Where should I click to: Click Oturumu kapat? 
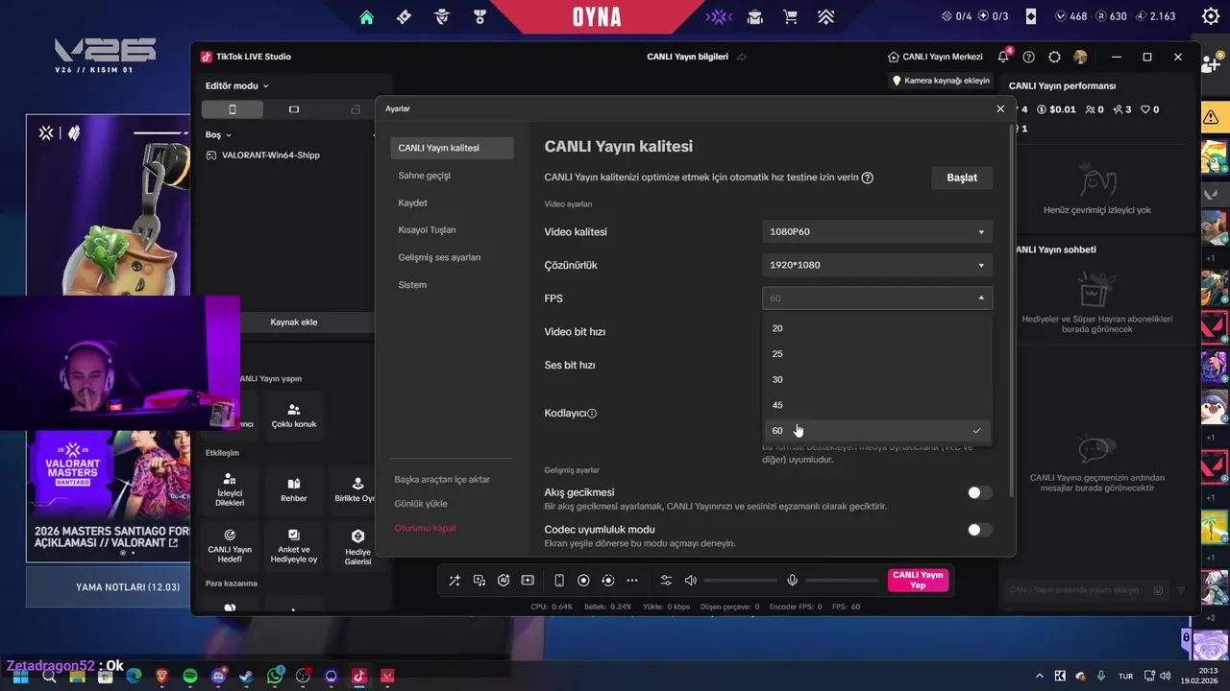425,528
